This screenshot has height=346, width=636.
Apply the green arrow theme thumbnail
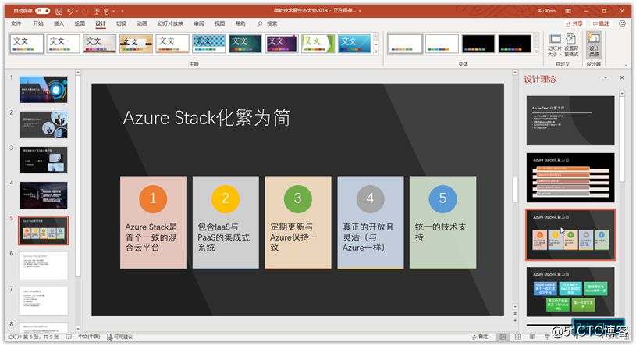(318, 44)
